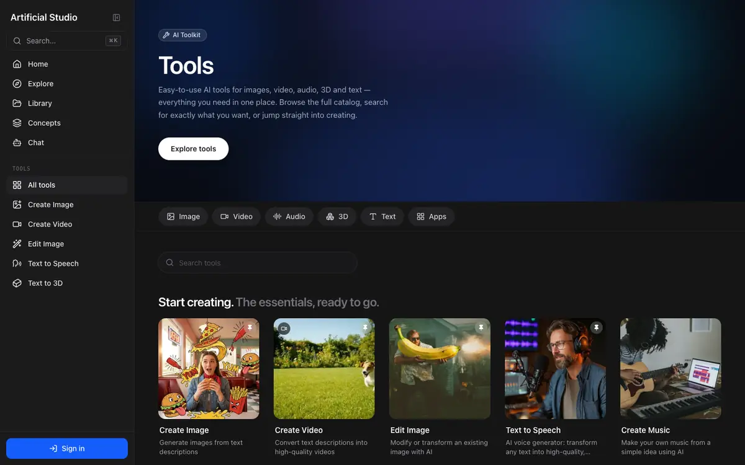
Task: Open Create Video from the sidebar
Action: 67,224
